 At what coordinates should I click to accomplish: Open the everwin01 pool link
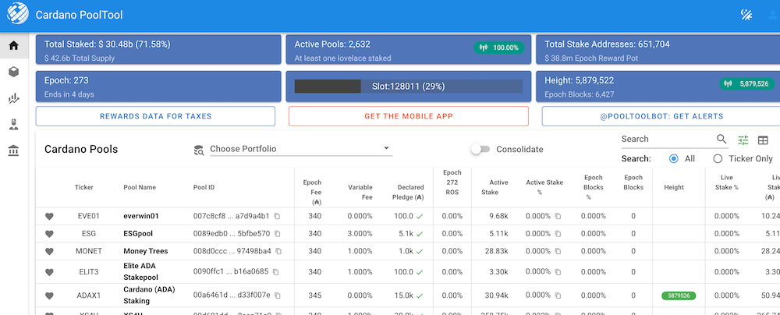click(141, 217)
